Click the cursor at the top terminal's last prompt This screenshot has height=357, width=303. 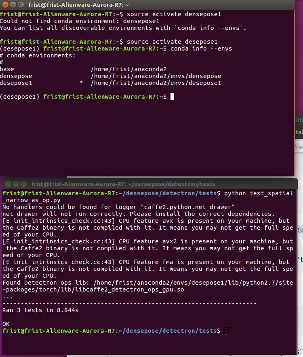click(x=172, y=97)
